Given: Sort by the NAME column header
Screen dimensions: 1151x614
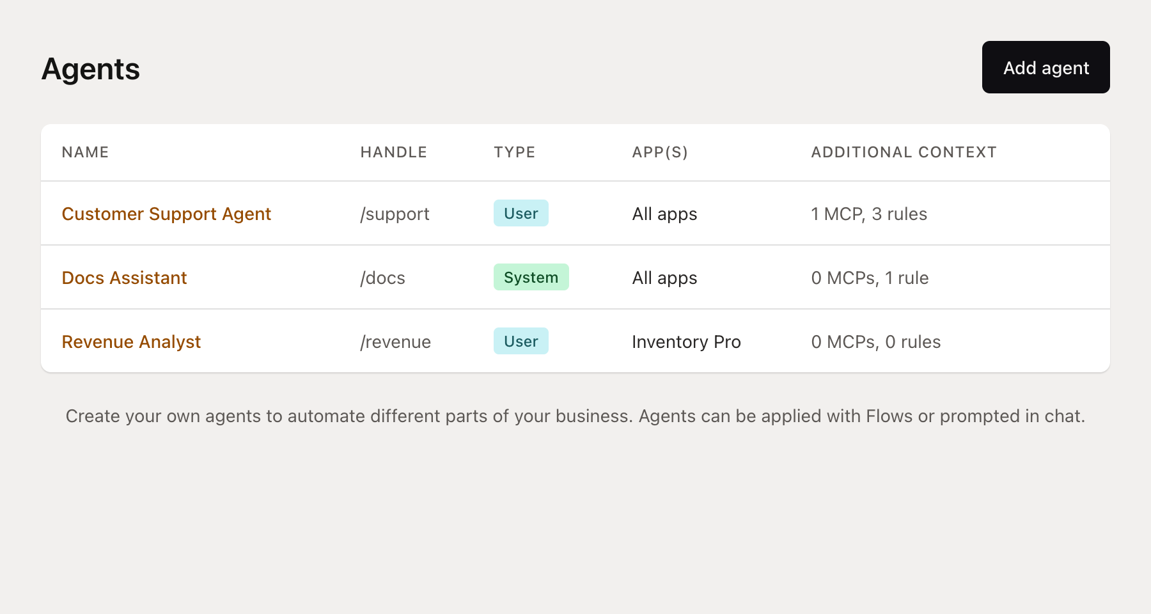Looking at the screenshot, I should pyautogui.click(x=85, y=152).
